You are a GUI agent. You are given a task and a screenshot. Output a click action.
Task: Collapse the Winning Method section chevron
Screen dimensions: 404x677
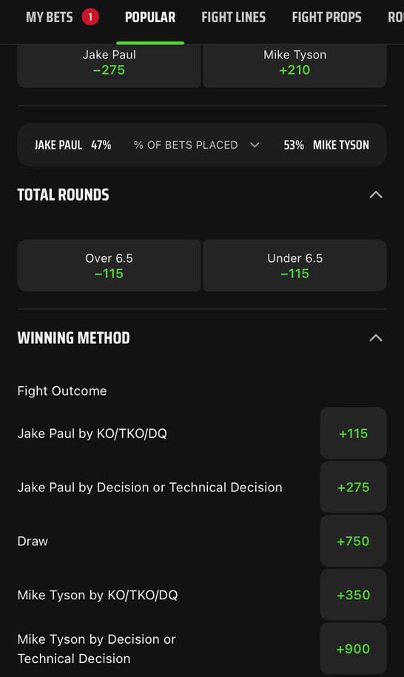pyautogui.click(x=376, y=337)
